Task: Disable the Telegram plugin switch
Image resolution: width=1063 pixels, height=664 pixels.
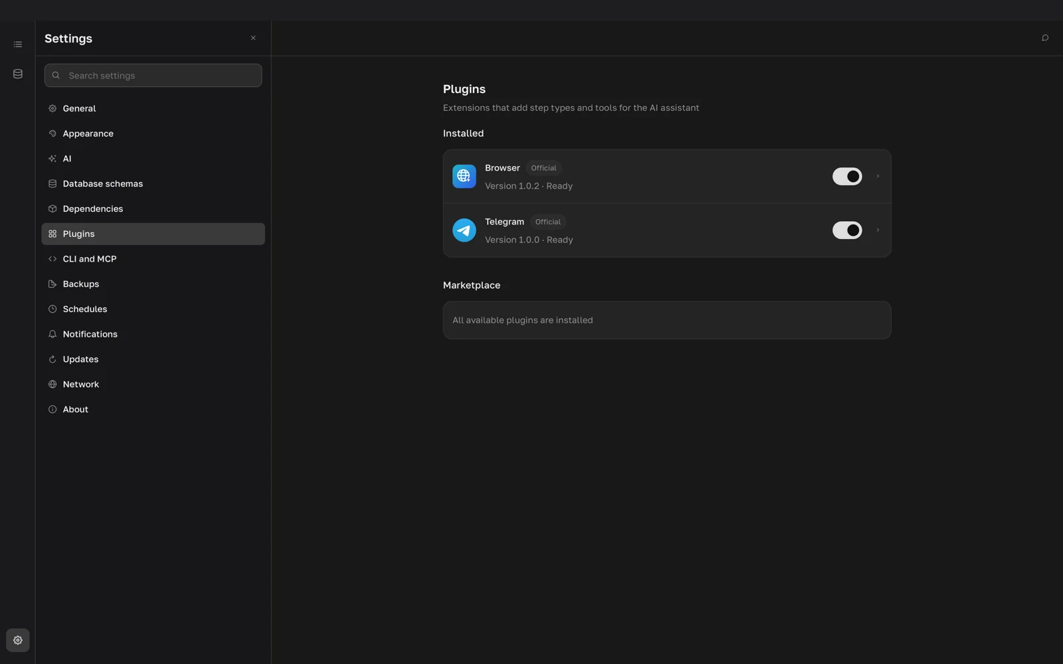Action: [x=847, y=230]
